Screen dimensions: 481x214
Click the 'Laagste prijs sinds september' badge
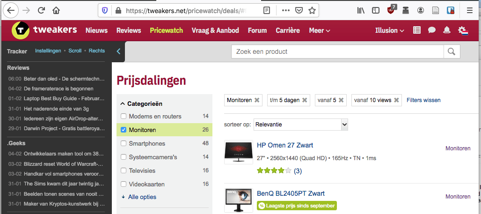tap(297, 206)
